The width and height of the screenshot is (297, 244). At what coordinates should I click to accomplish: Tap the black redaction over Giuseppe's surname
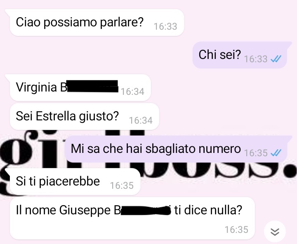(x=145, y=211)
